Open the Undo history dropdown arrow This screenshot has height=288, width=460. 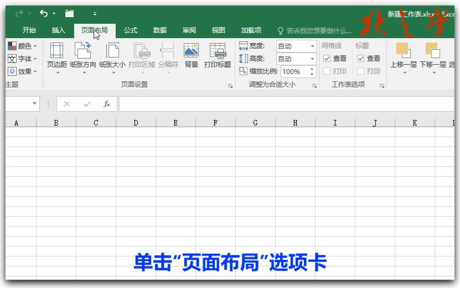pos(54,13)
